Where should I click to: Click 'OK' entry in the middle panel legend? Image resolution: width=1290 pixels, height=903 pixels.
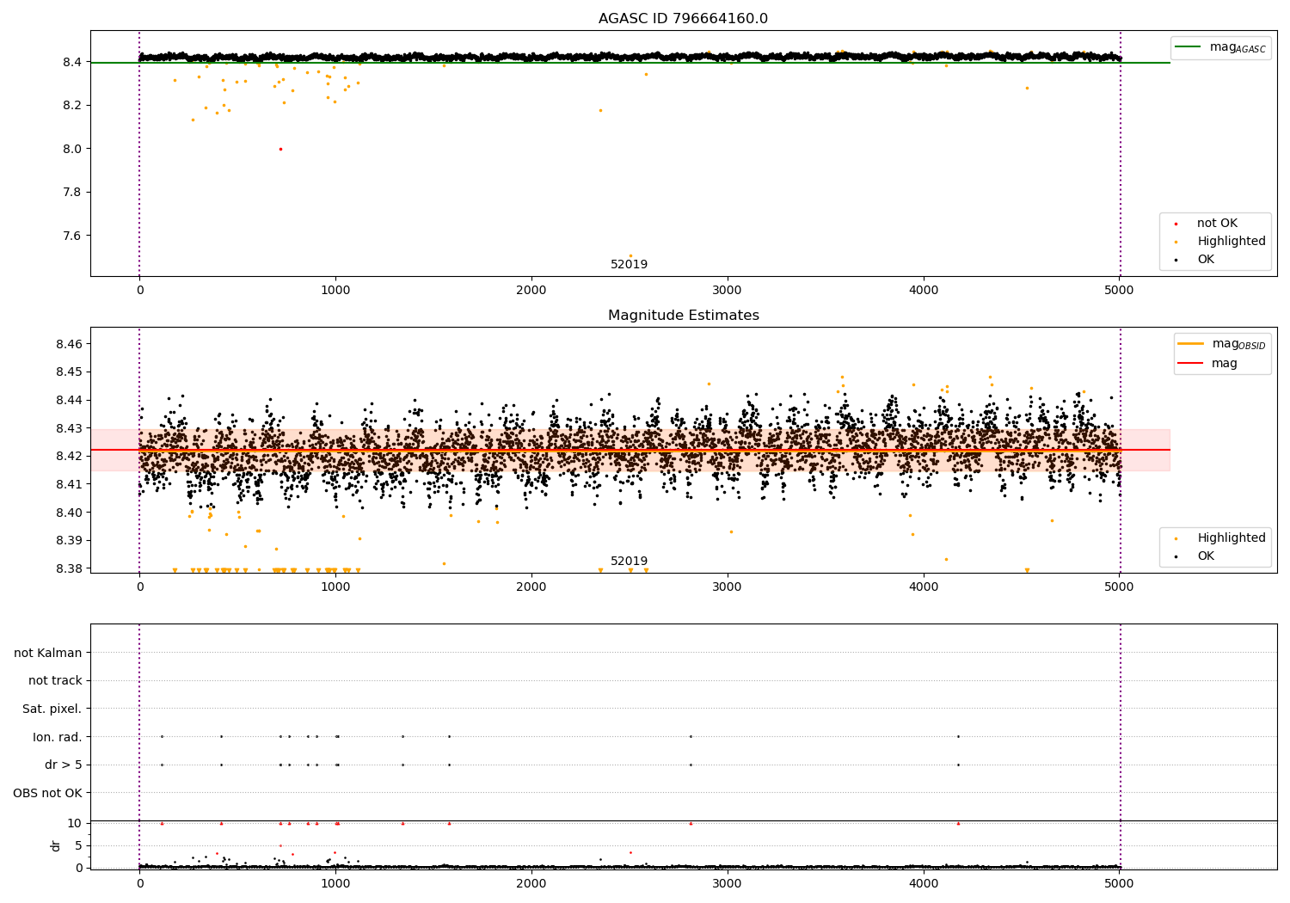[1206, 556]
